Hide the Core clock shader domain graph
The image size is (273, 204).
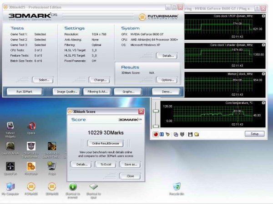[x=263, y=45]
